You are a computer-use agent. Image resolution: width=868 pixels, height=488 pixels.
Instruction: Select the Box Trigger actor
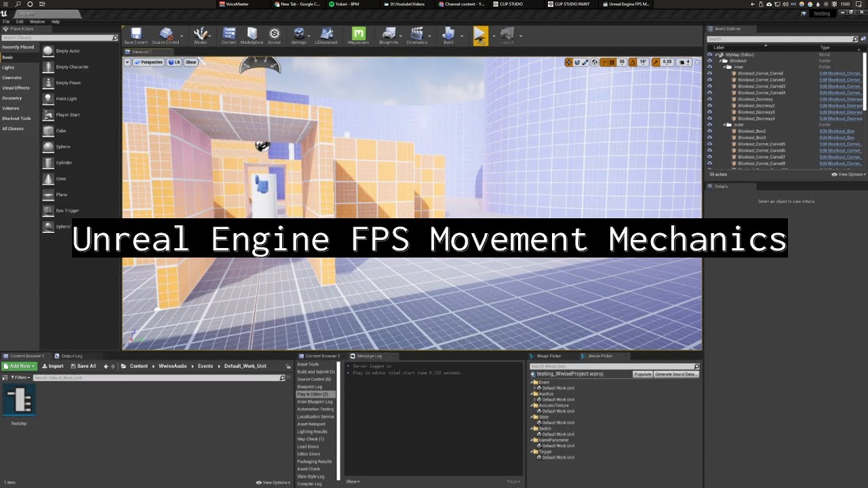click(67, 211)
